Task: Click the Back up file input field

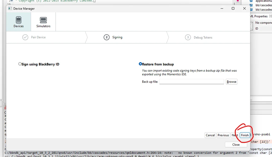Action: [191, 82]
